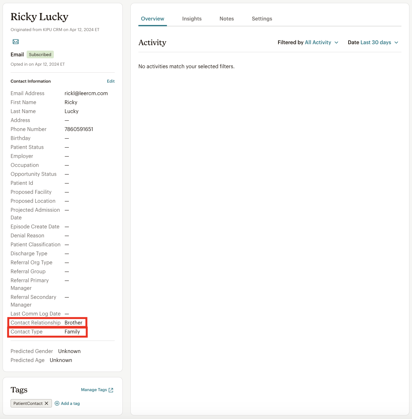Click the phone number 7860591651
This screenshot has width=412, height=419.
[x=79, y=129]
